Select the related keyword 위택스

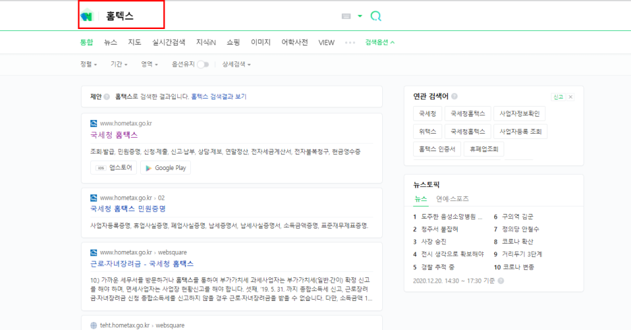tap(427, 132)
